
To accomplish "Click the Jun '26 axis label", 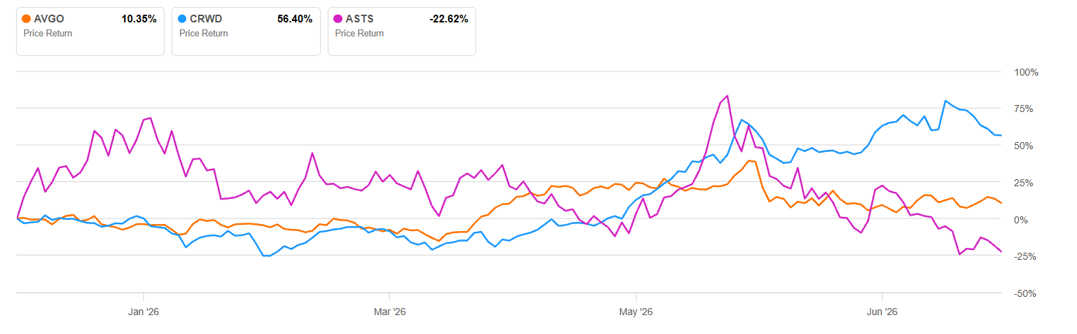I will point(882,311).
